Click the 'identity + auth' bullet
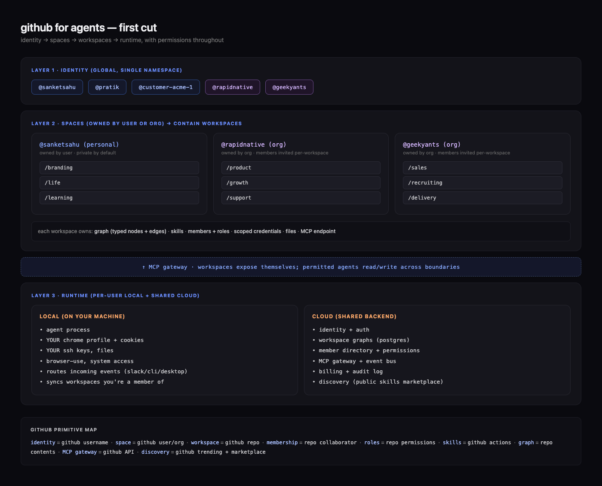 coord(341,330)
